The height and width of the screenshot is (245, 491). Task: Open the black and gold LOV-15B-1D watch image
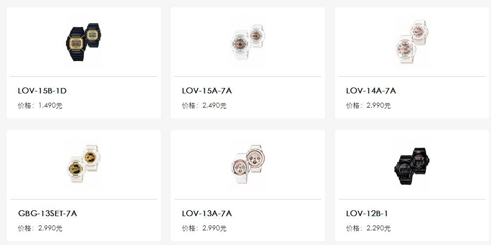(x=84, y=42)
